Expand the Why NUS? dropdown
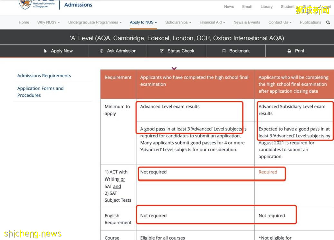334x240 pixels. 48,23
